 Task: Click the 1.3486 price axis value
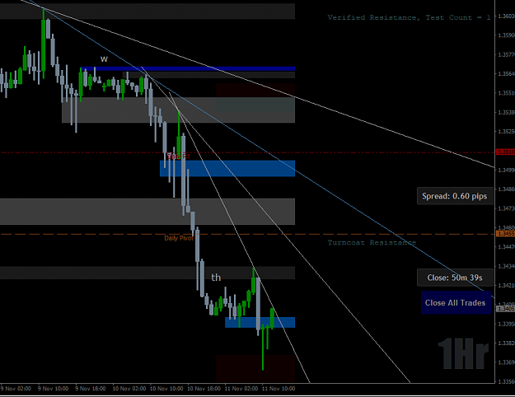click(506, 189)
